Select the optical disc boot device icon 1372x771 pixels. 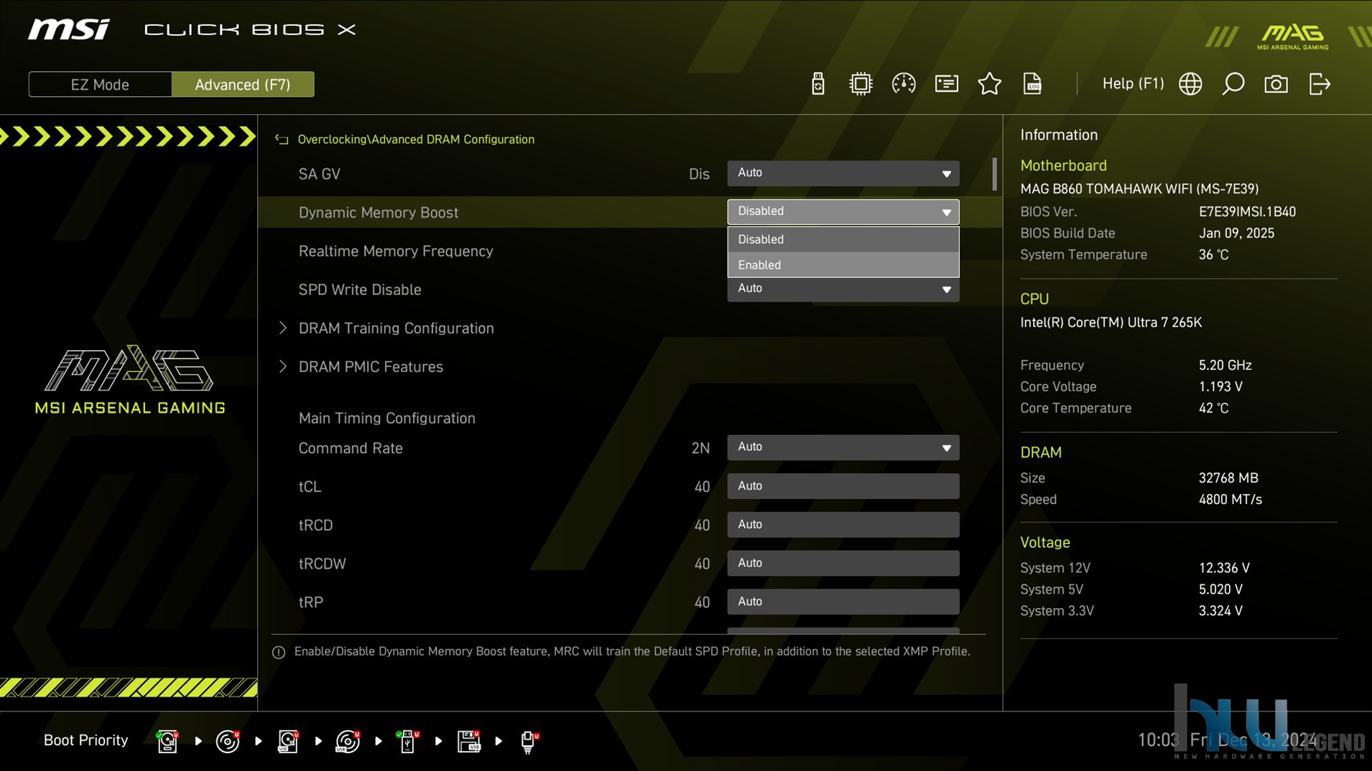(x=228, y=741)
